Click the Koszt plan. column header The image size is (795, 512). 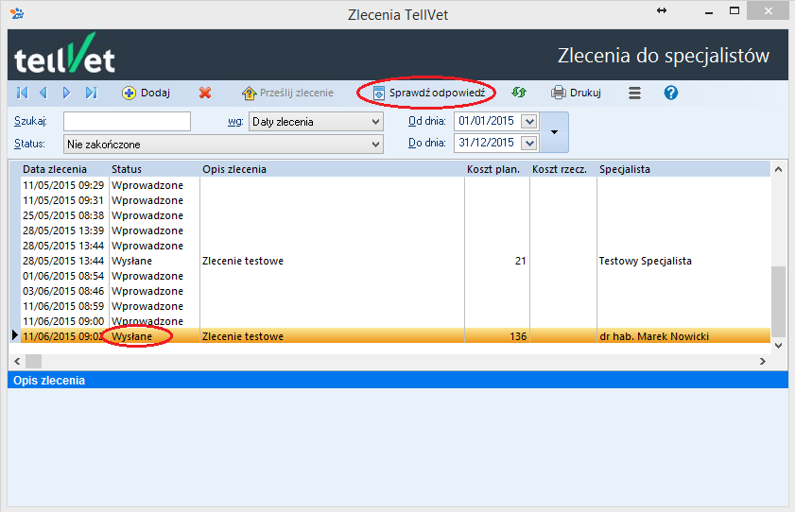(493, 169)
